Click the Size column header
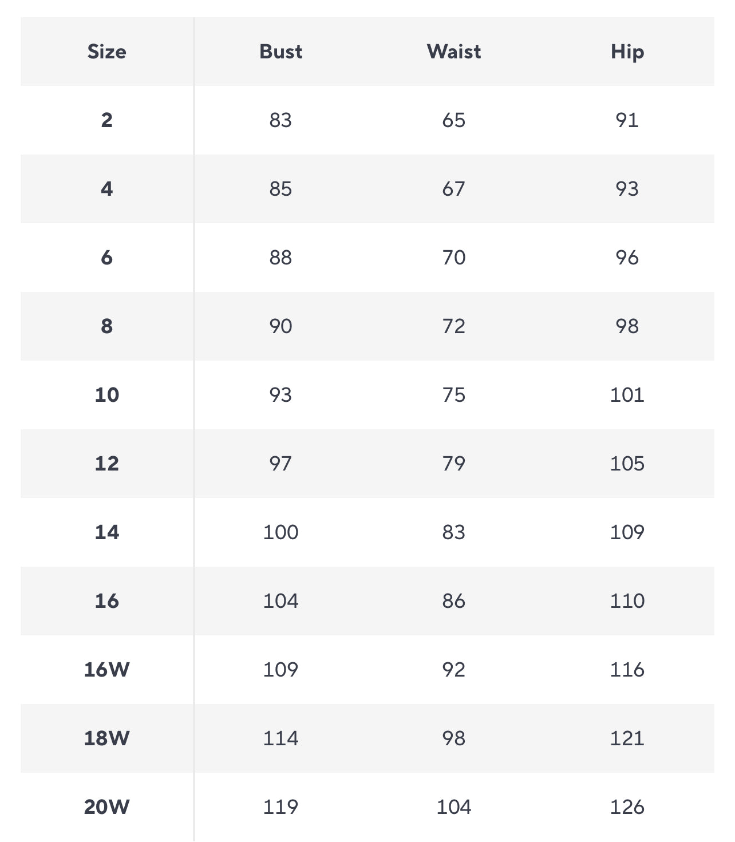This screenshot has width=735, height=842. (107, 52)
